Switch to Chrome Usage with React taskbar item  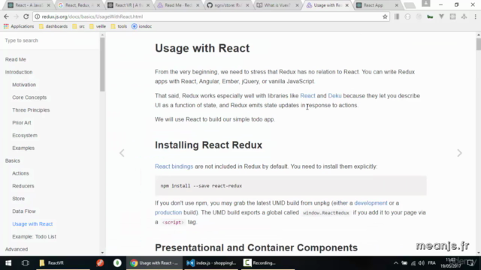pos(154,263)
